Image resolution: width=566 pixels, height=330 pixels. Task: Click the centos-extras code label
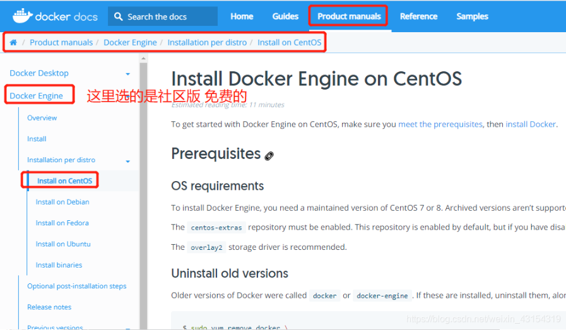click(x=216, y=227)
